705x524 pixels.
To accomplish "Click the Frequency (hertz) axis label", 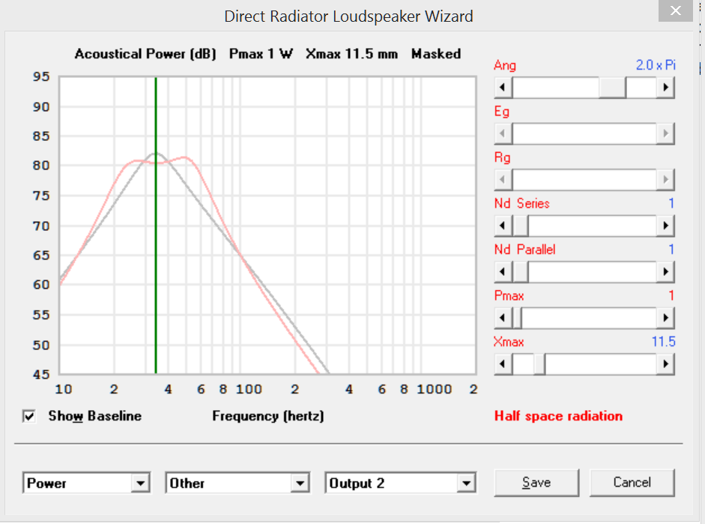I will point(268,416).
